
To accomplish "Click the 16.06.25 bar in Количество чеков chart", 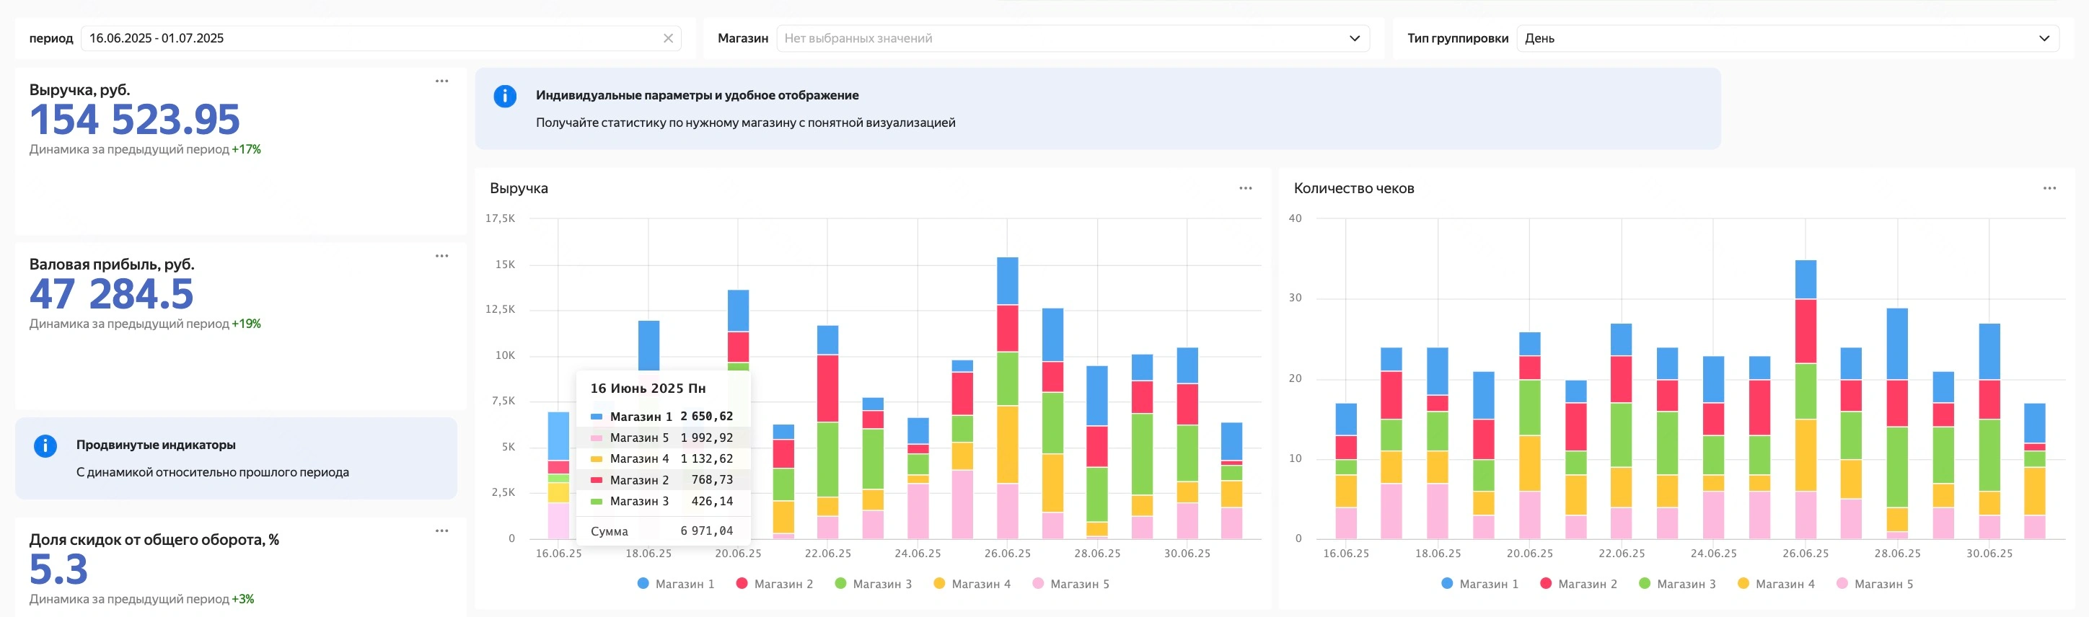I will coord(1346,471).
